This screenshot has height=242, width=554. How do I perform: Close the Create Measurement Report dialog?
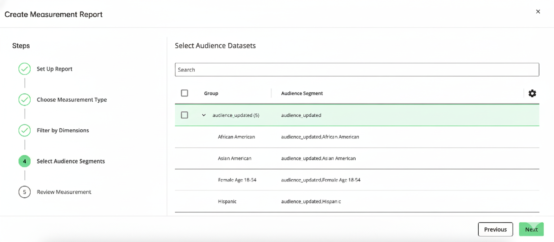pos(538,12)
